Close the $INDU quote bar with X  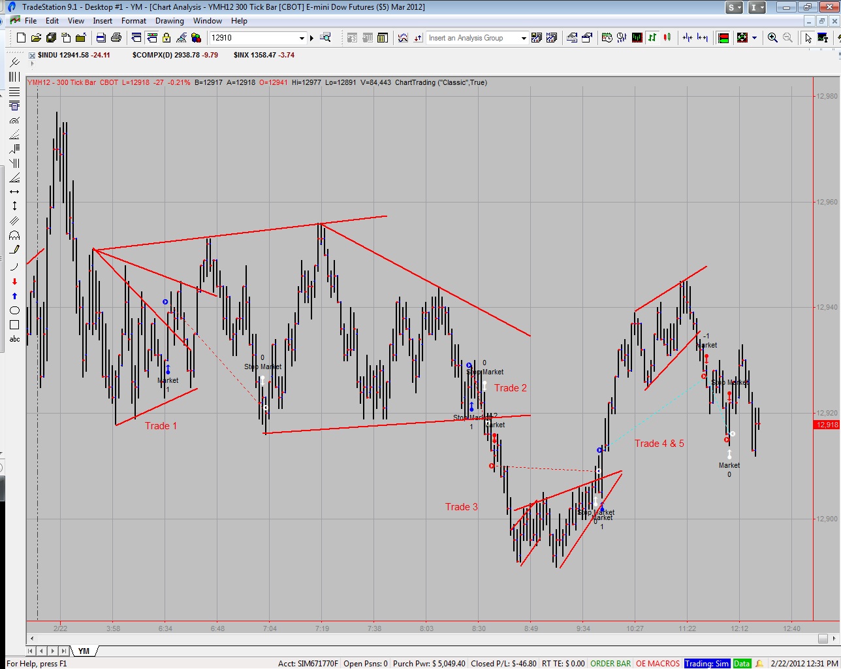[32, 56]
